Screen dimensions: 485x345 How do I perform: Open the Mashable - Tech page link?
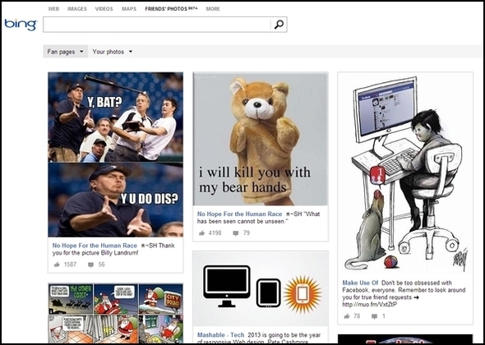tap(220, 335)
